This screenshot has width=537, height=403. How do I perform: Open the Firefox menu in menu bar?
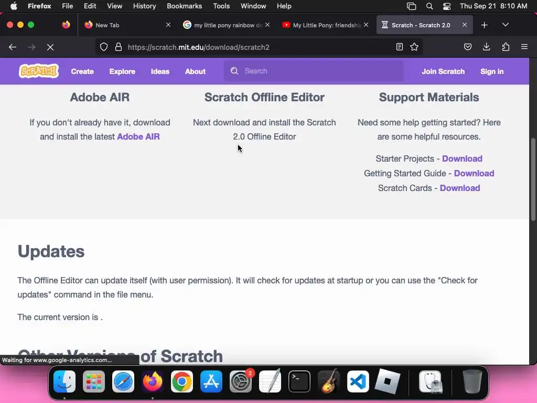coord(39,6)
